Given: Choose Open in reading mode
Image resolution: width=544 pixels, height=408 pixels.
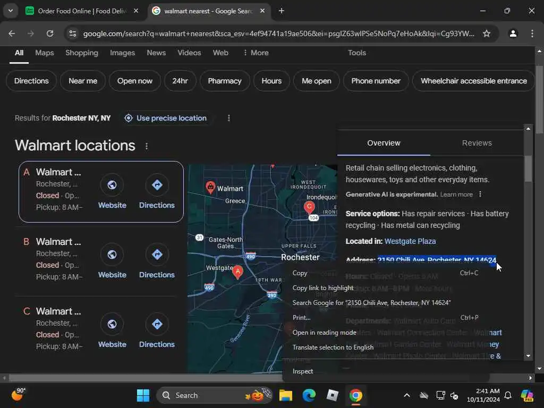Looking at the screenshot, I should (x=386, y=333).
